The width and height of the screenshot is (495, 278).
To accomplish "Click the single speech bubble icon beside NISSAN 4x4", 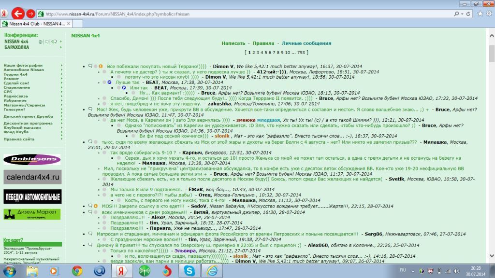I will tap(47, 42).
